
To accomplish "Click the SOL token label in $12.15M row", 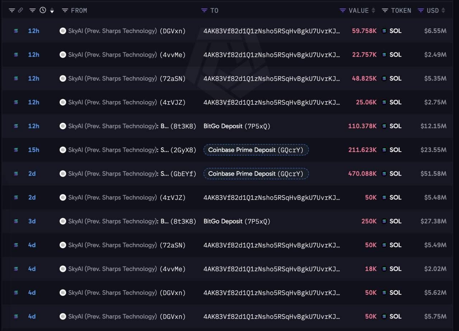I will click(396, 126).
